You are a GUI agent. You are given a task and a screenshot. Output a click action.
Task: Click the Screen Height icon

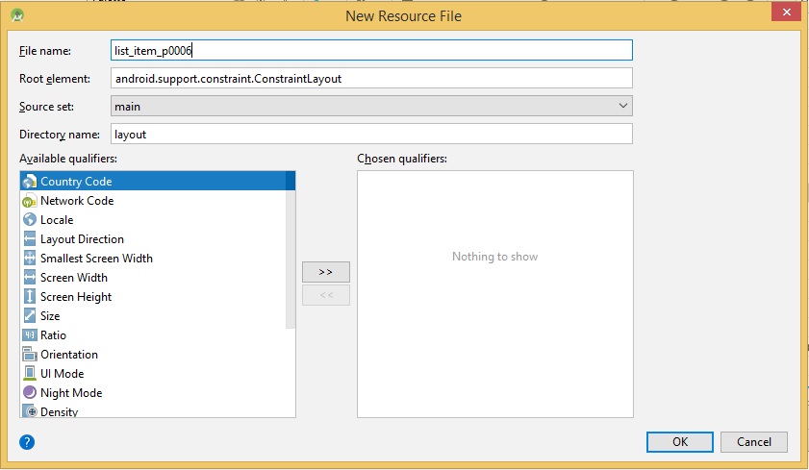pos(29,297)
